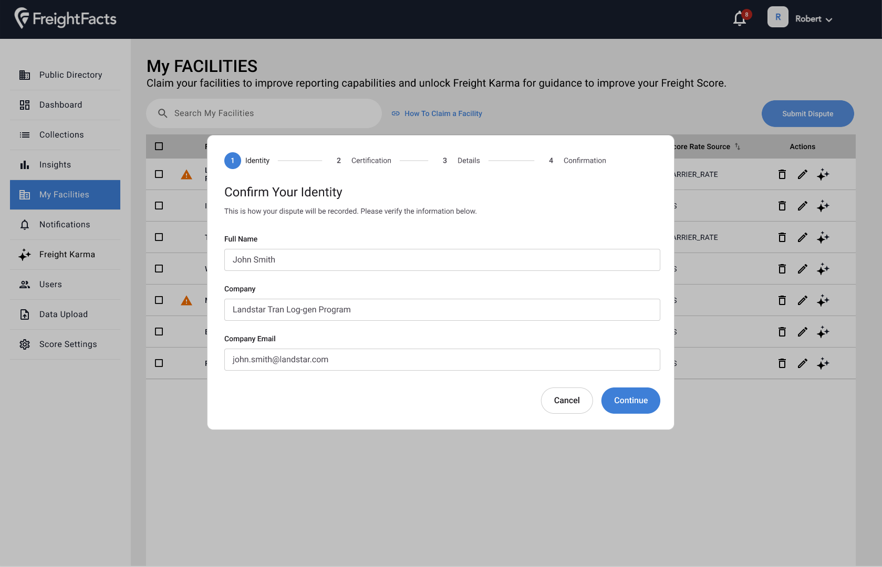The width and height of the screenshot is (882, 567).
Task: Sort by Score Rate Source column arrows
Action: click(738, 146)
